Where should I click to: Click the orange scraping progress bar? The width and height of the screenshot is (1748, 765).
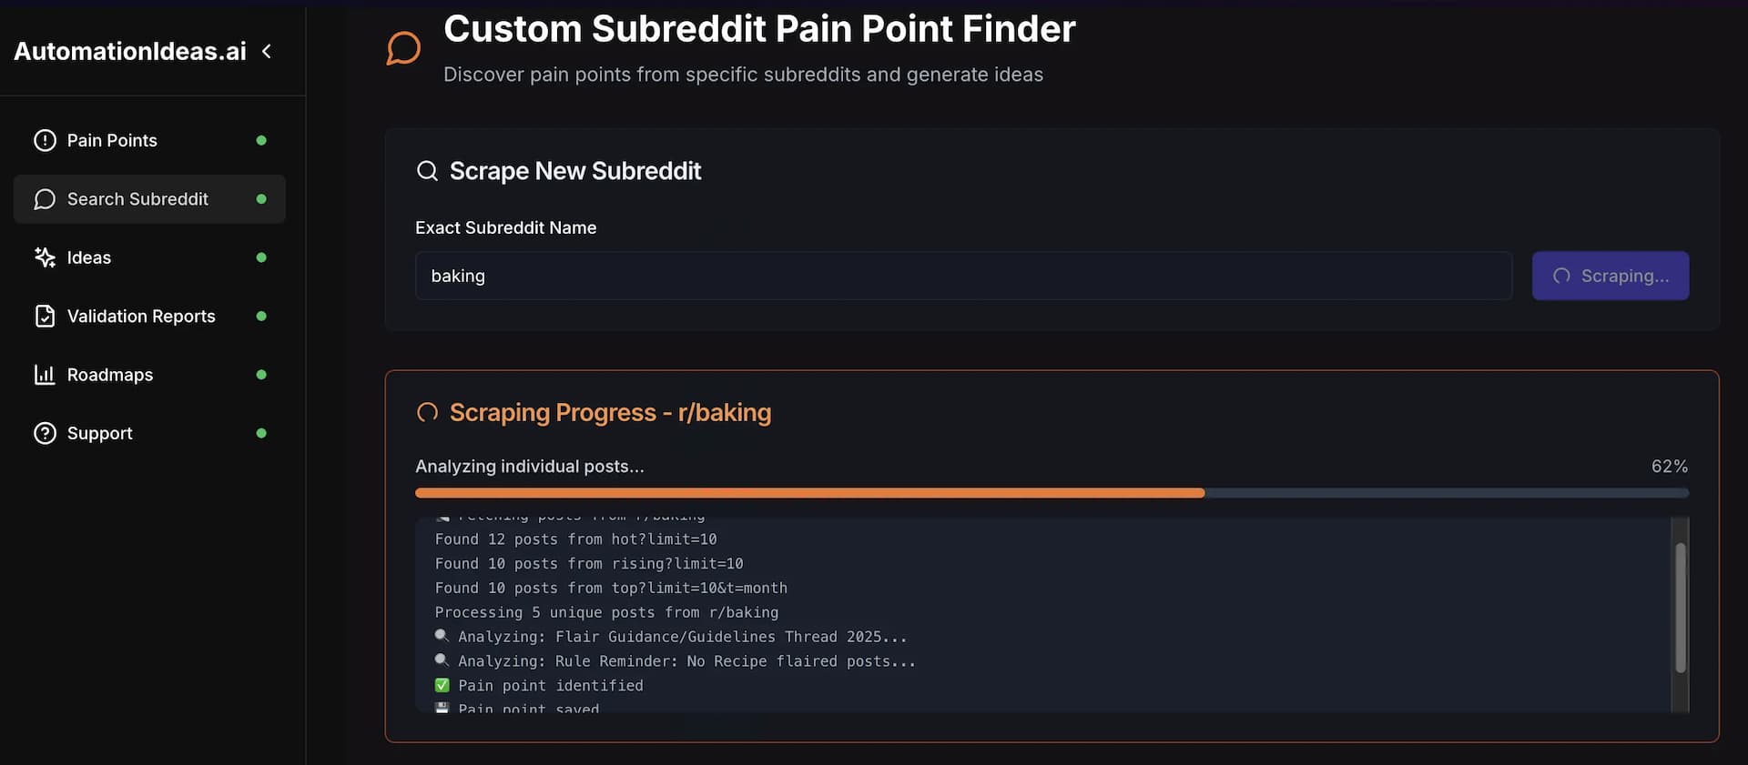tap(809, 492)
